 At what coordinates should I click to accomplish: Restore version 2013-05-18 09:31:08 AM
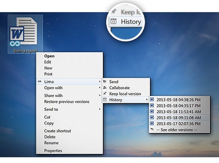click(x=180, y=118)
